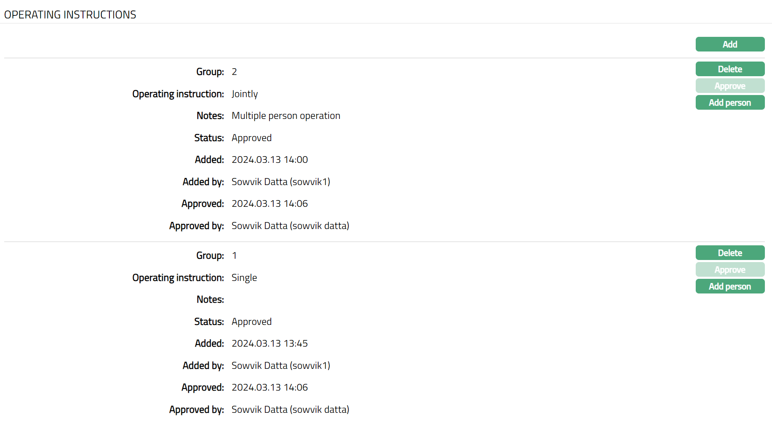
Task: Click the empty Notes label in Group 1
Action: [x=210, y=299]
